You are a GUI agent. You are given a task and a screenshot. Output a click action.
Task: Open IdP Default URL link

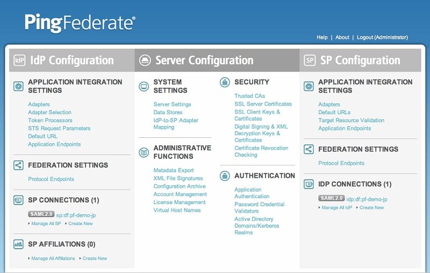tap(43, 136)
